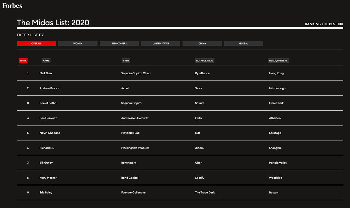Click the Spotify notable deal

coord(200,178)
